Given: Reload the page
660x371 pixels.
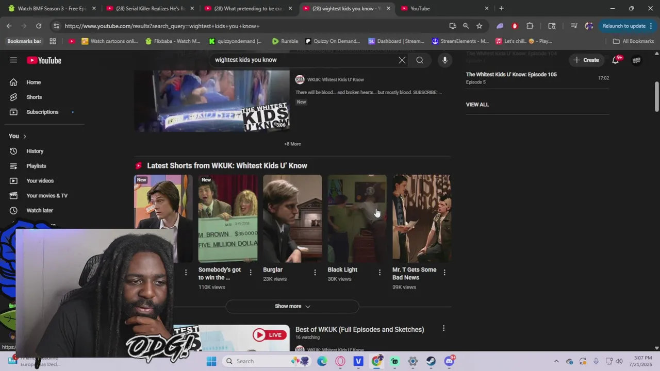Looking at the screenshot, I should click(39, 26).
